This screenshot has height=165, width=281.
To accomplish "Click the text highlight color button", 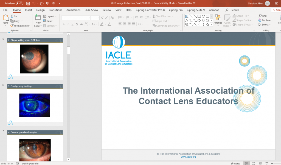I will coord(102,24).
